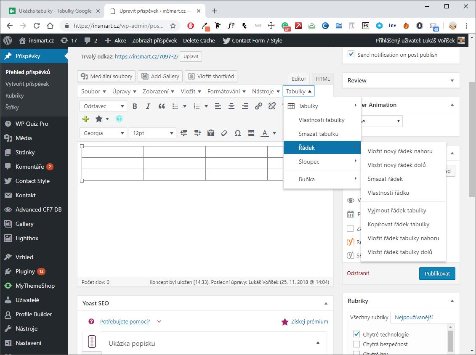
Task: Click the insert link chain icon
Action: (x=258, y=106)
